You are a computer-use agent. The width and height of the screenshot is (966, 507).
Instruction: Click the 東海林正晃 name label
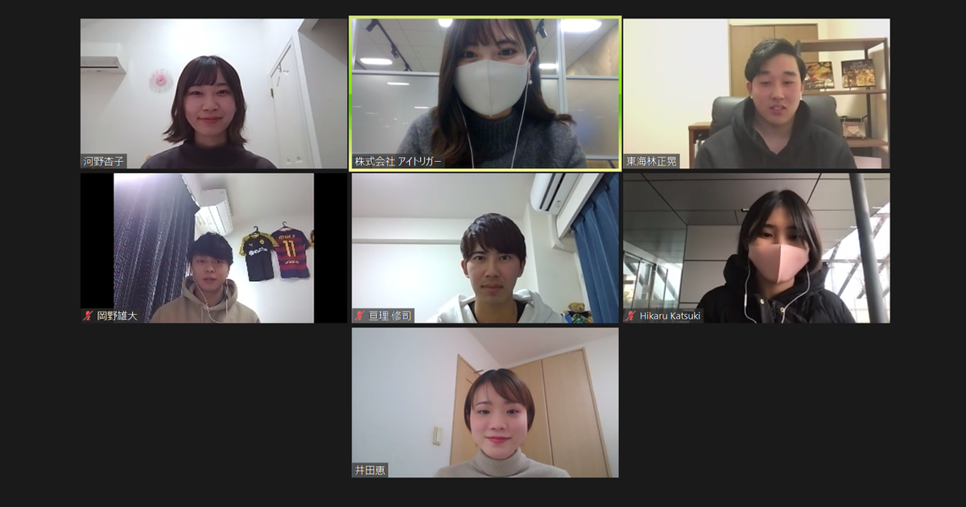(651, 161)
